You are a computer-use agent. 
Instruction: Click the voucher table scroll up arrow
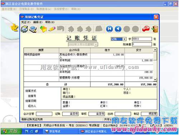[155, 50]
